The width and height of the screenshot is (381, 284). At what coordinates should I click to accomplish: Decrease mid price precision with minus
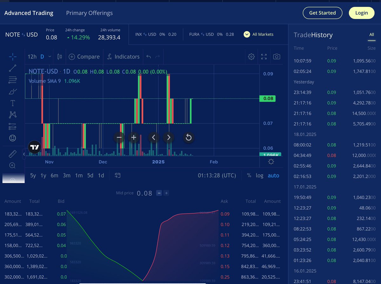[x=159, y=193]
